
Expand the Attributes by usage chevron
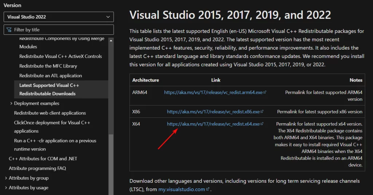[6, 188]
